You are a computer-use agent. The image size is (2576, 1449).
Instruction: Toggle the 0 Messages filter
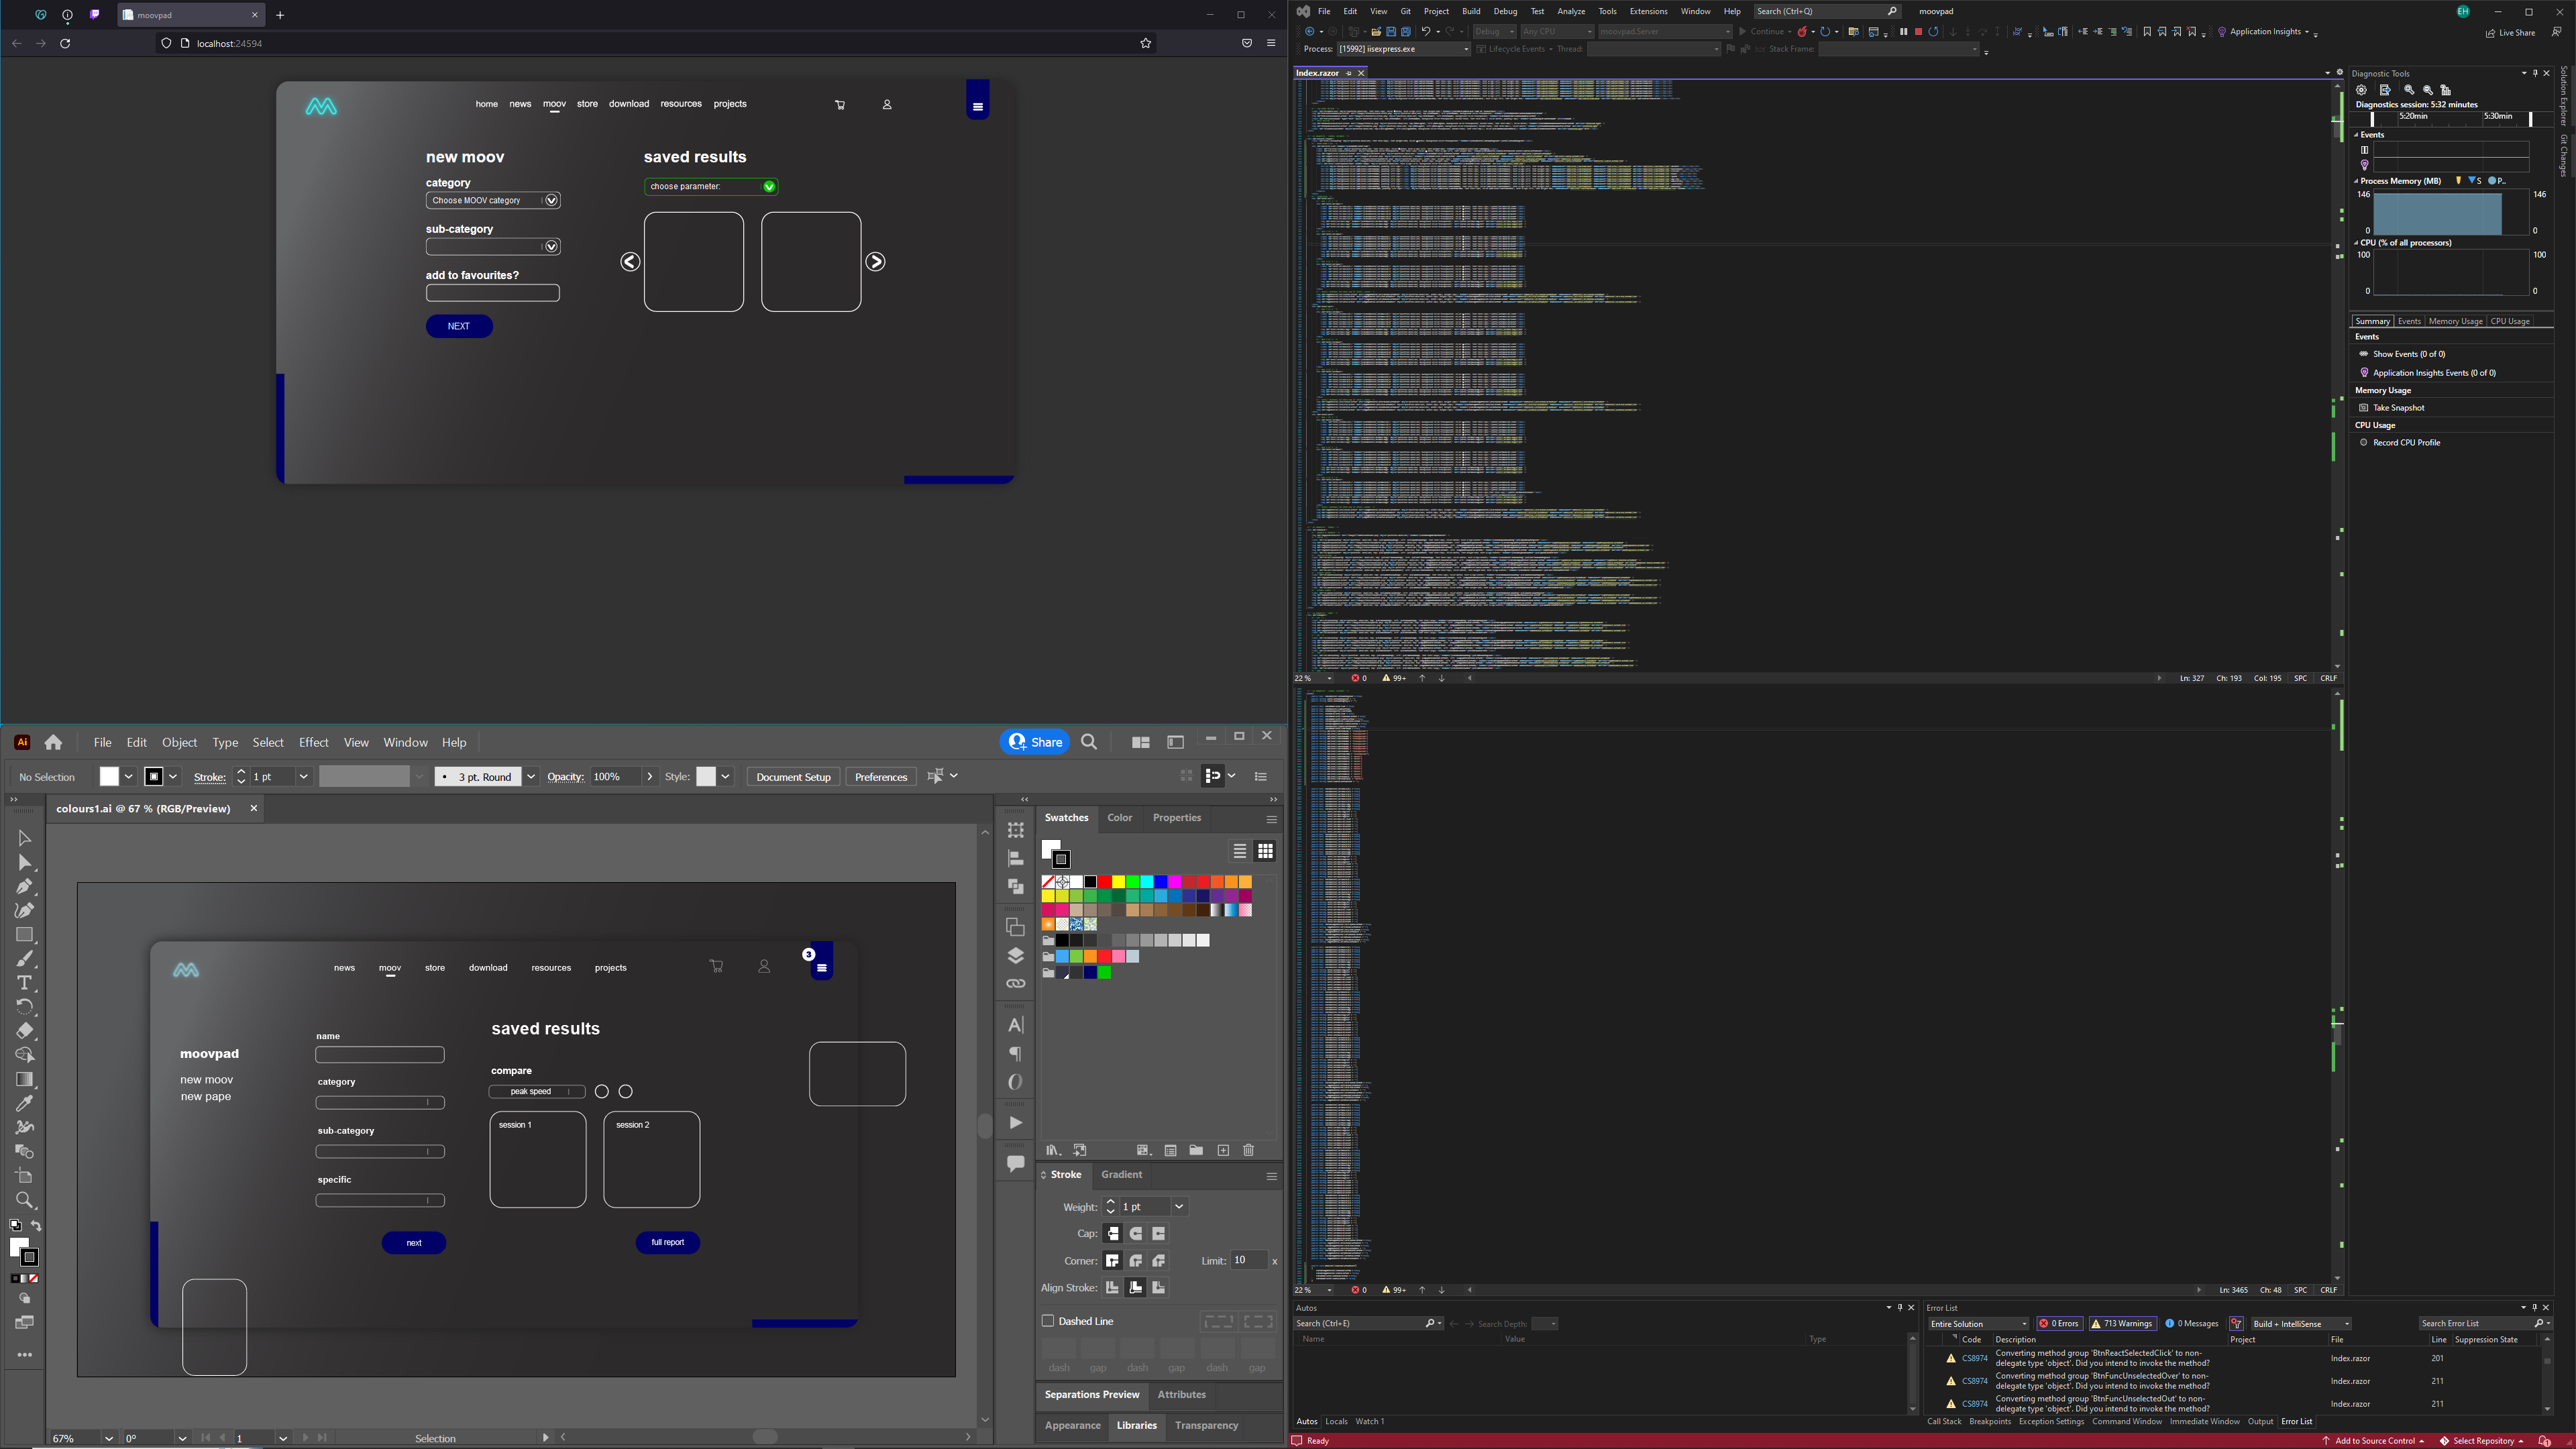(x=2192, y=1324)
